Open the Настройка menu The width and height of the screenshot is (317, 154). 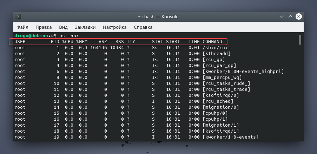[114, 27]
